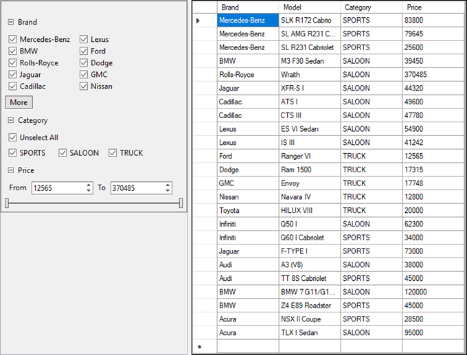Screen dimensions: 467x355
Task: Select the ES VI Sedan cell
Action: coord(310,129)
